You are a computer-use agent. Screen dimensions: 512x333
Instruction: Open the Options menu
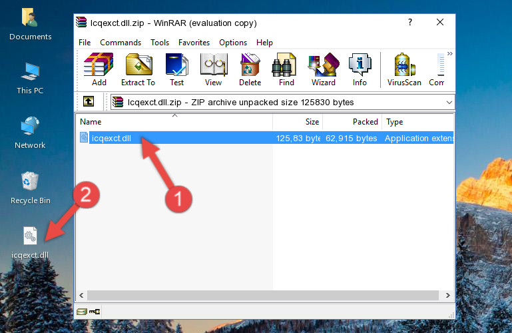[x=233, y=43]
